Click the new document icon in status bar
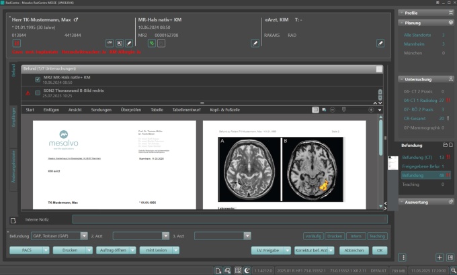 pyautogui.click(x=218, y=270)
